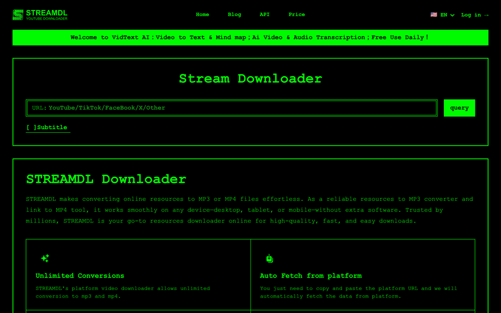Go to the Home menu item
This screenshot has width=501, height=313.
[x=202, y=15]
